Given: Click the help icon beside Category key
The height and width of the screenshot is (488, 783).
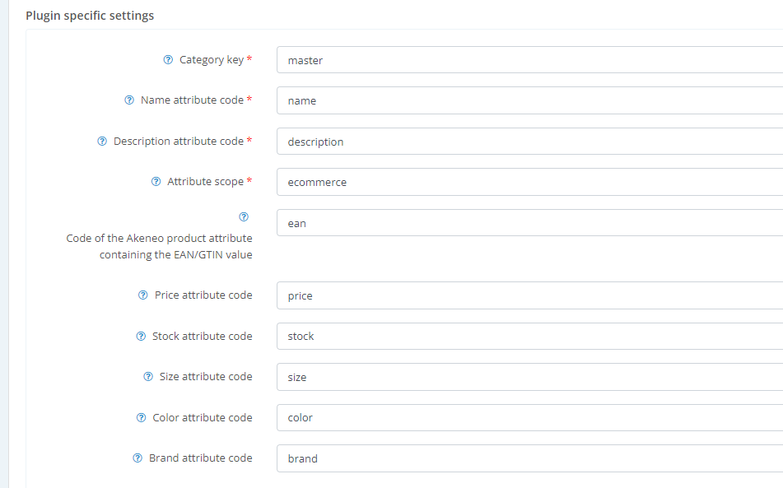Looking at the screenshot, I should tap(168, 60).
